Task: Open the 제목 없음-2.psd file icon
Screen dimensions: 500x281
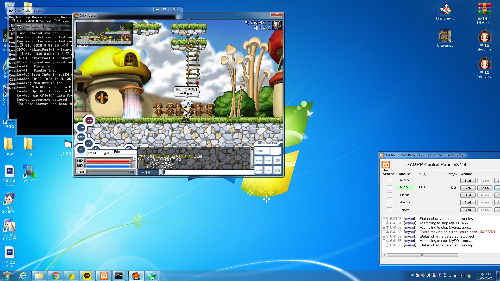Action: click(x=10, y=257)
